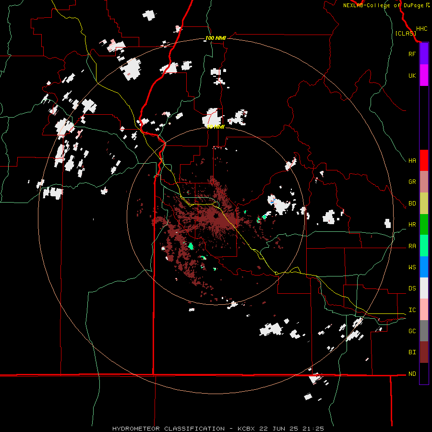
Task: Click the purple RF legend color swatch
Action: click(x=424, y=54)
